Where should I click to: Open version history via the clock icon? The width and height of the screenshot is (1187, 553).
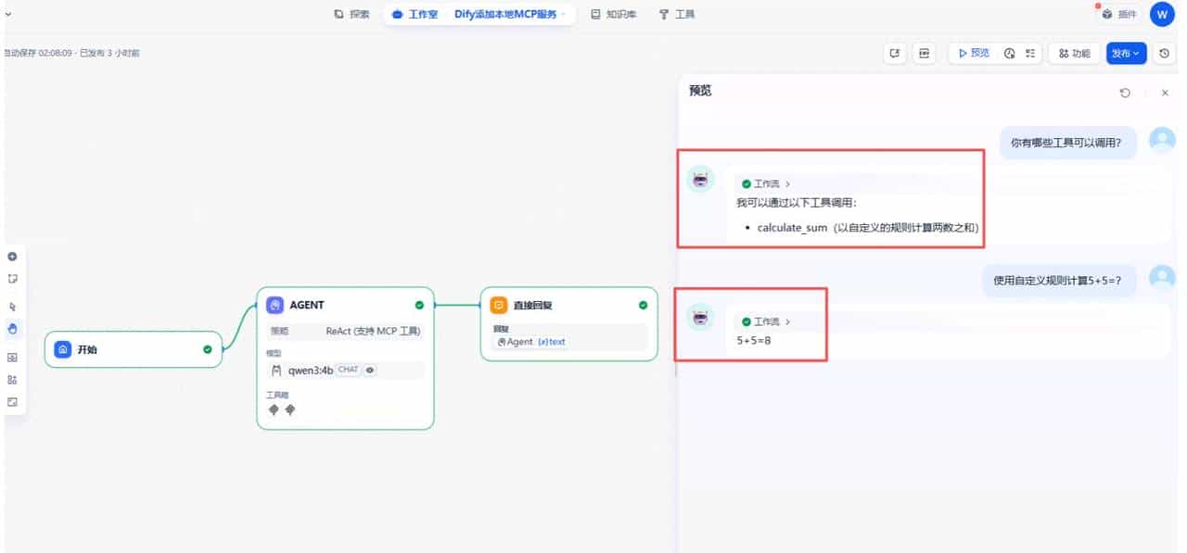[1164, 53]
